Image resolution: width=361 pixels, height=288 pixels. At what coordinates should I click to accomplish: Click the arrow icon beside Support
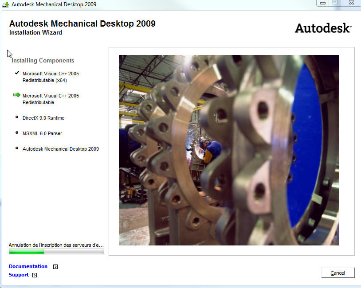[35, 275]
